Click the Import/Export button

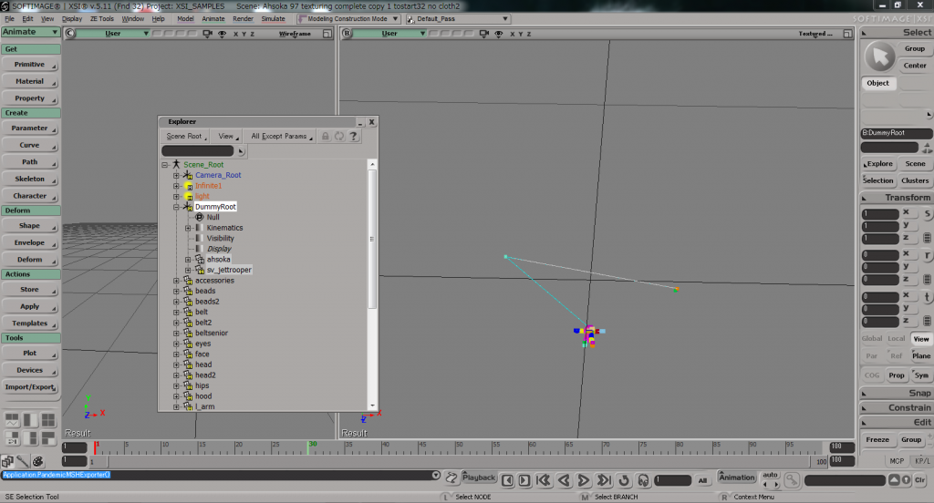point(30,387)
